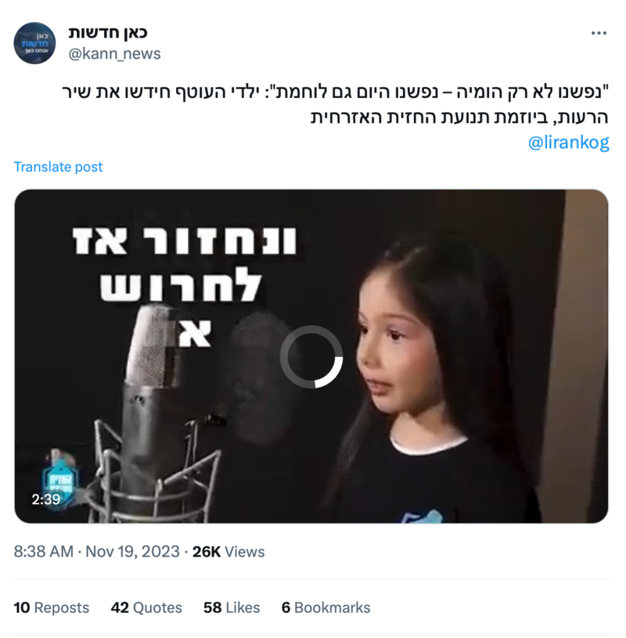Click the 6 Bookmarks count

click(x=326, y=607)
